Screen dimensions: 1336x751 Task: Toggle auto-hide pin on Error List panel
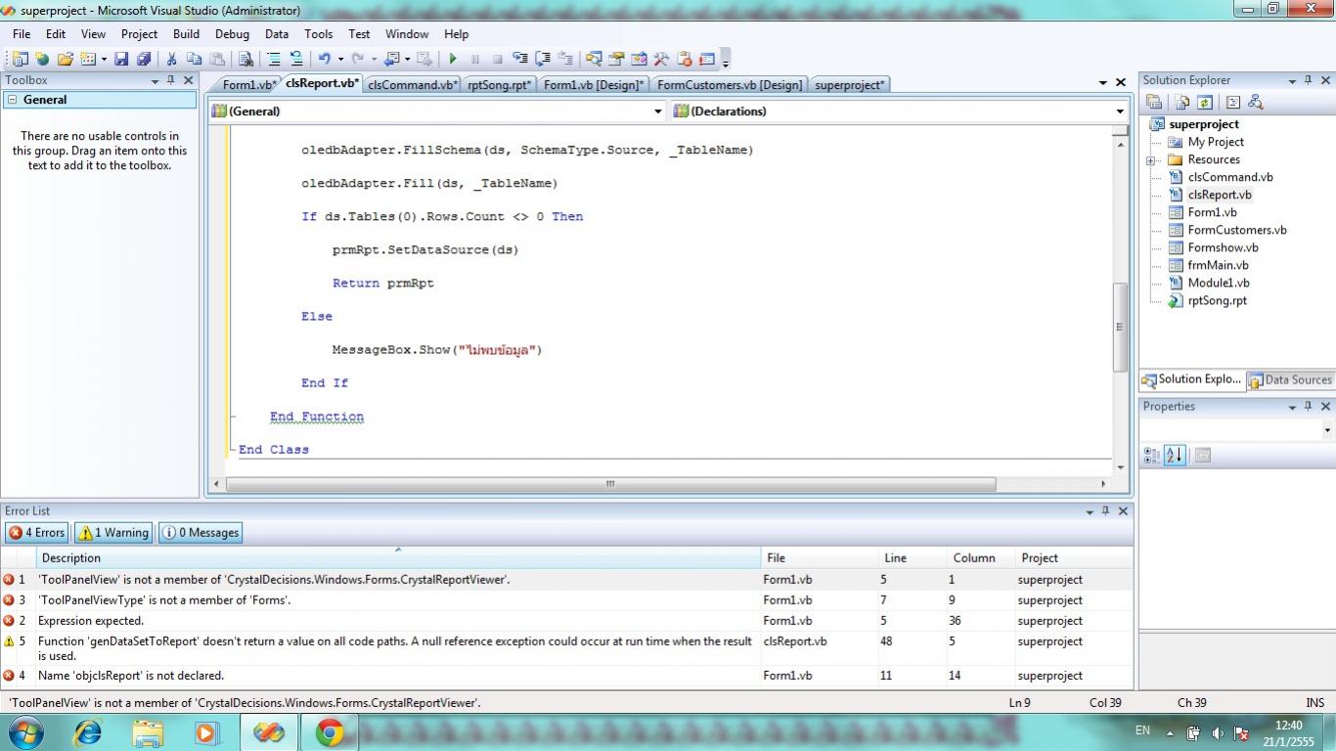(1106, 510)
